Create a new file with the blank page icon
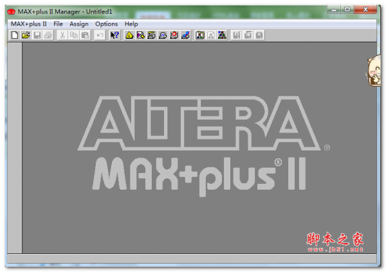 (x=15, y=35)
